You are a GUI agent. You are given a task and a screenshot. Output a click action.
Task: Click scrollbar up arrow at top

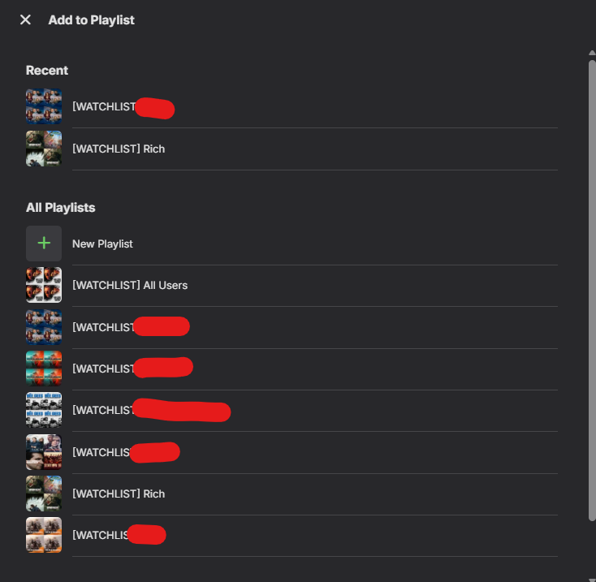click(592, 54)
